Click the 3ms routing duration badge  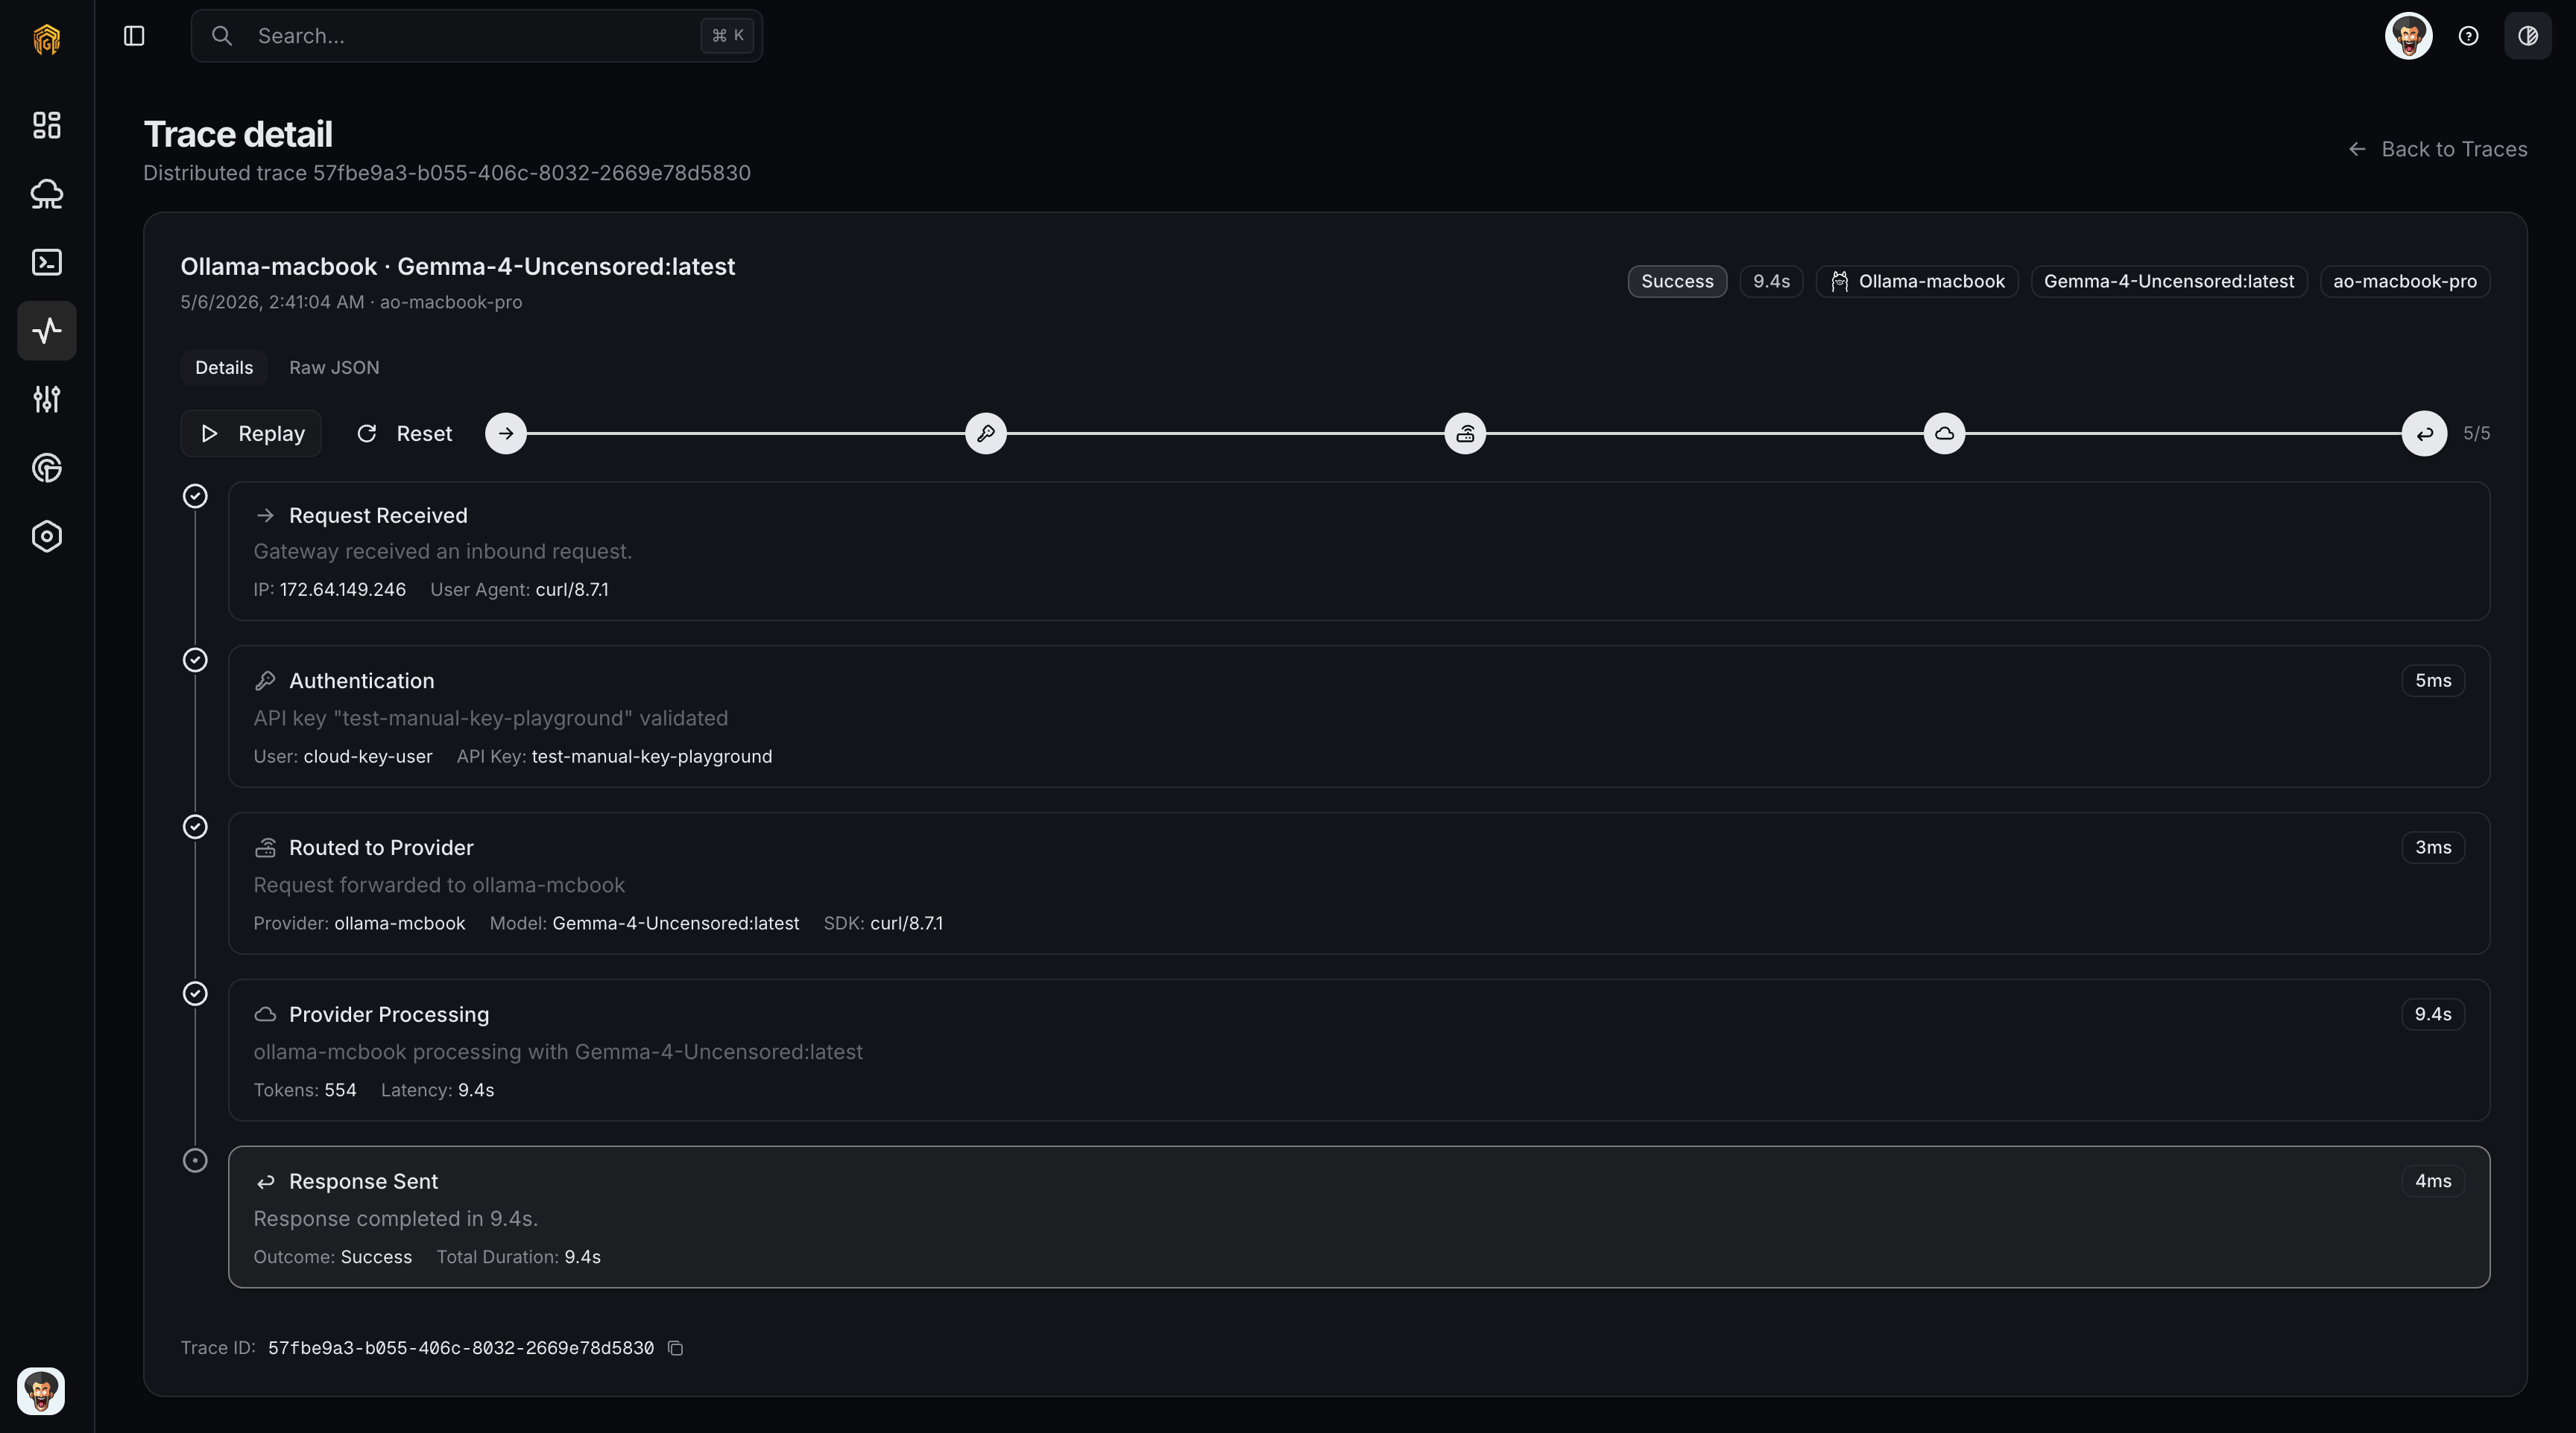2433,848
